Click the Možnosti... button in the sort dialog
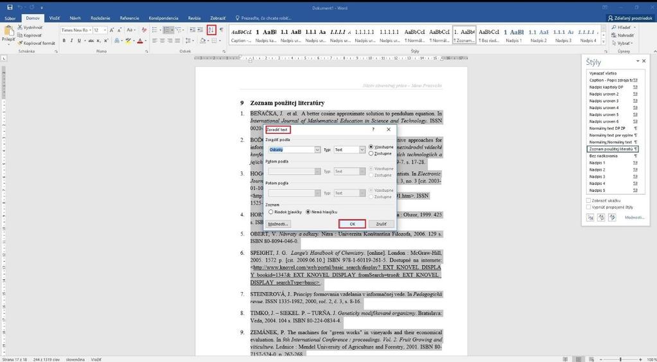Image resolution: width=657 pixels, height=362 pixels. point(278,224)
